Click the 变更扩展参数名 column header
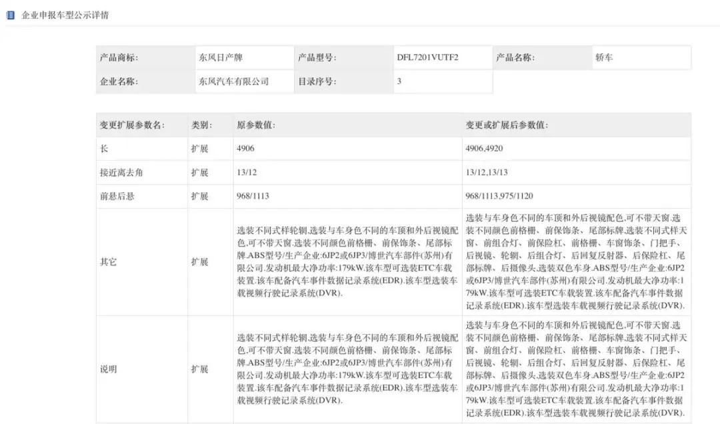Viewport: 720px width, 424px height. pos(132,125)
